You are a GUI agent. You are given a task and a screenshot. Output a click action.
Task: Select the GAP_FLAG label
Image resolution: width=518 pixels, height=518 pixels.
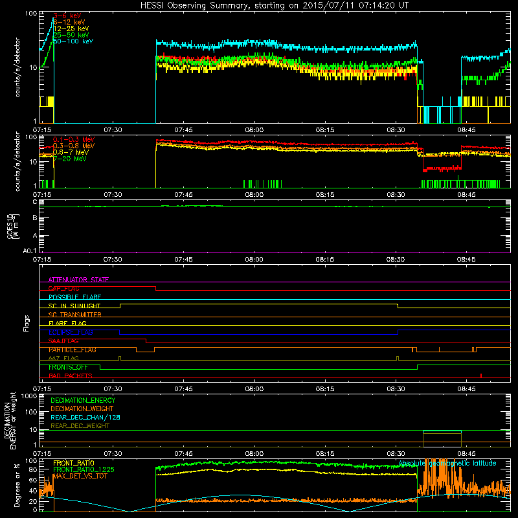pos(63,288)
